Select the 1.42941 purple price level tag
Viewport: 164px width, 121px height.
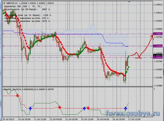click(x=158, y=57)
